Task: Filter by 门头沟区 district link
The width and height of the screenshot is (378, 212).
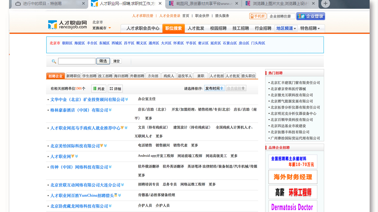Action: tap(258, 43)
